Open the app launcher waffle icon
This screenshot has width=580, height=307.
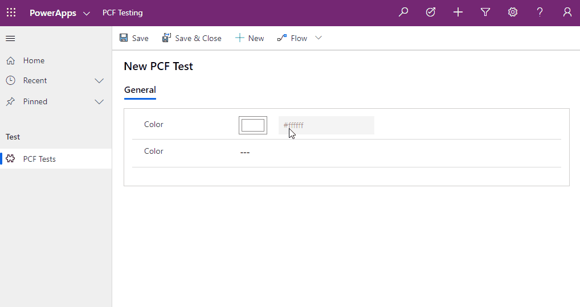pyautogui.click(x=11, y=13)
